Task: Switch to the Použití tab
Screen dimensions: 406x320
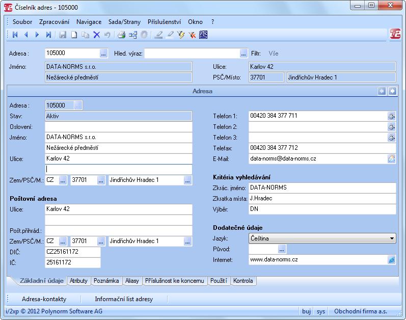Action: 219,281
